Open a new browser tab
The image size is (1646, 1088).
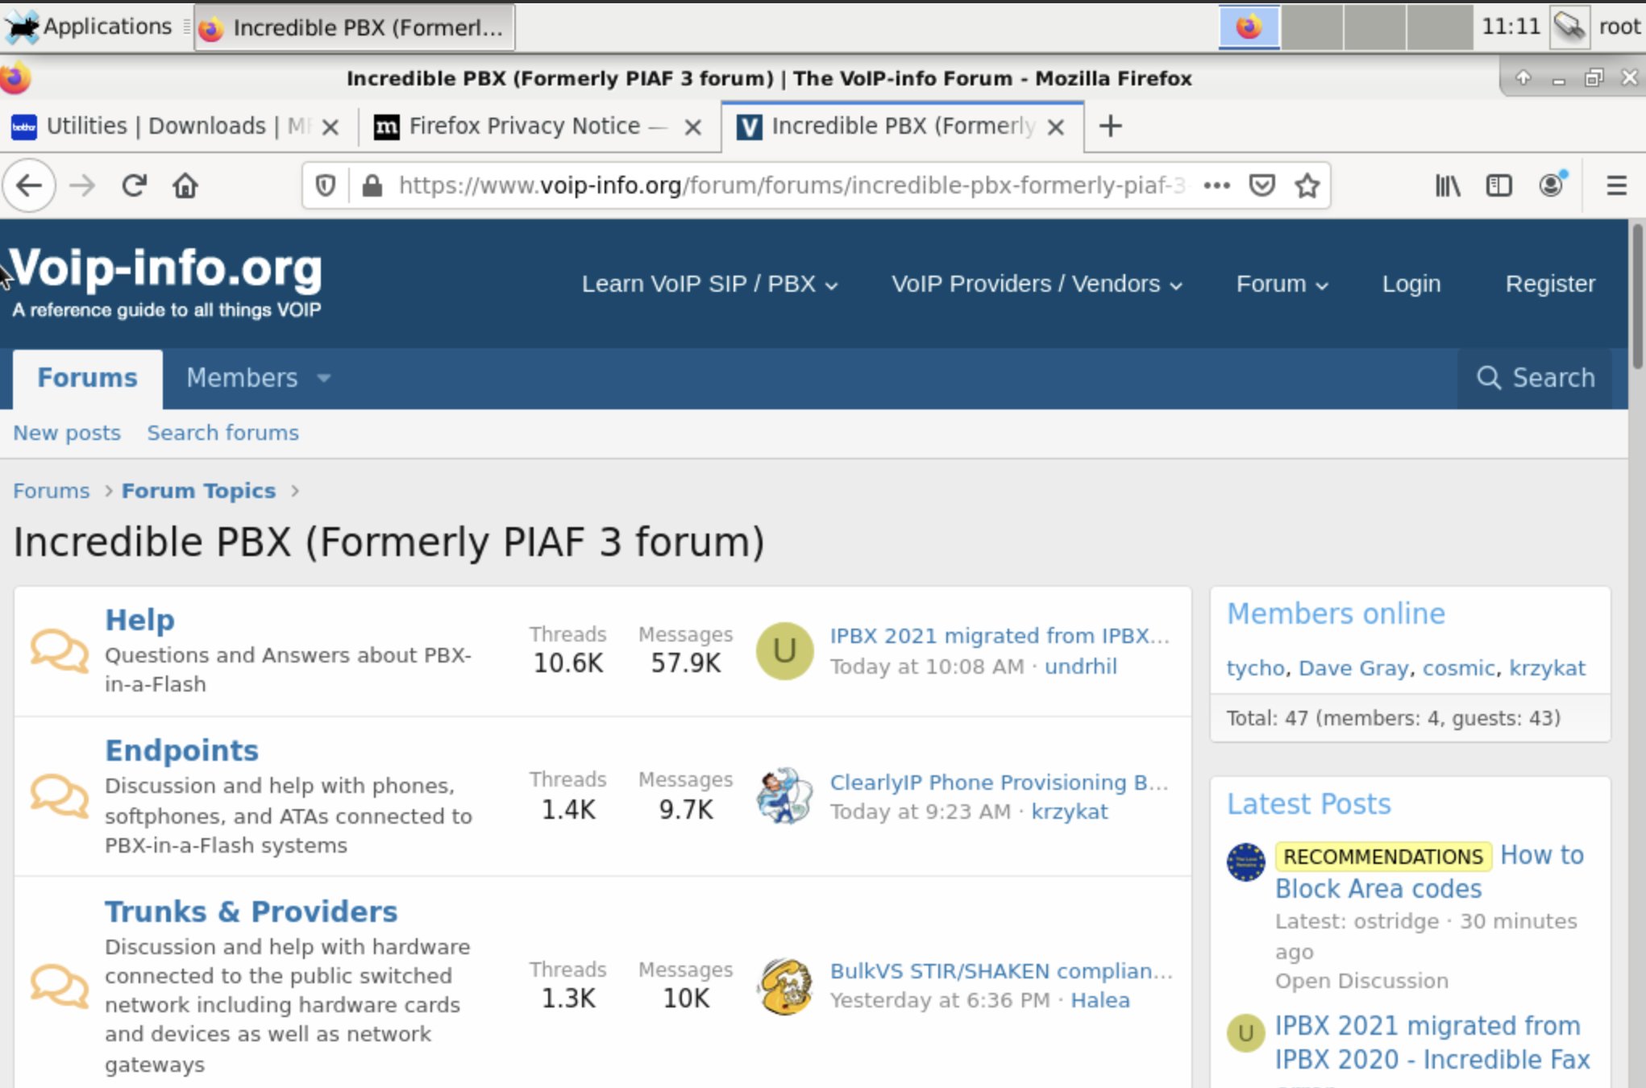click(1110, 126)
